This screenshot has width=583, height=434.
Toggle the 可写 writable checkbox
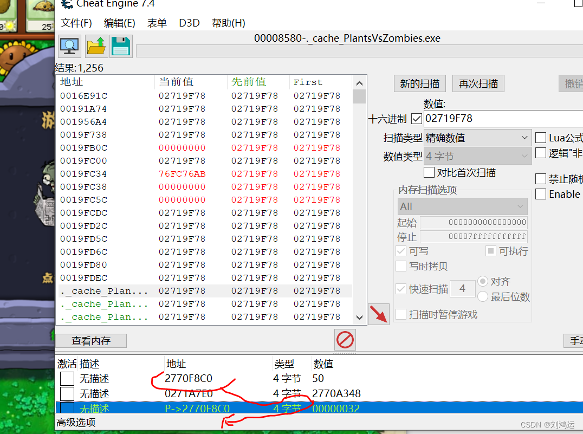click(401, 251)
